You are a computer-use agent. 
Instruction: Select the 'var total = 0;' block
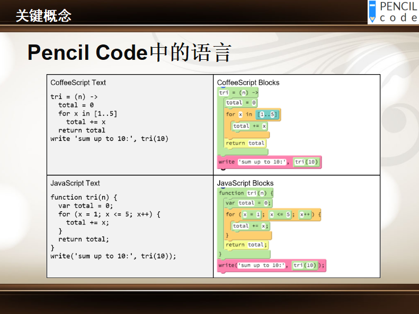pyautogui.click(x=248, y=203)
